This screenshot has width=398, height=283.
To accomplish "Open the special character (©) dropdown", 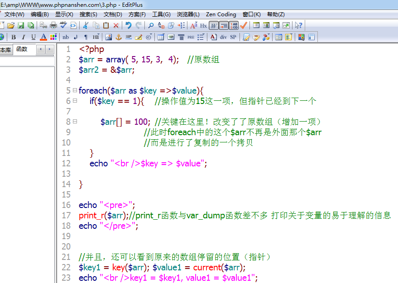I will 149,37.
